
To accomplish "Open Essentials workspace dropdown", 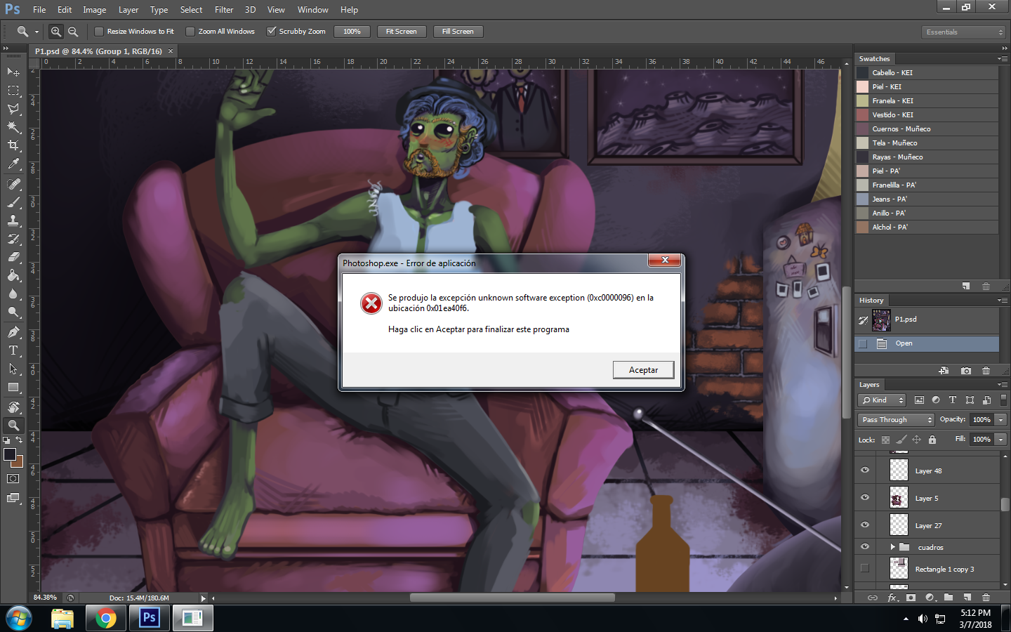I will (x=964, y=32).
